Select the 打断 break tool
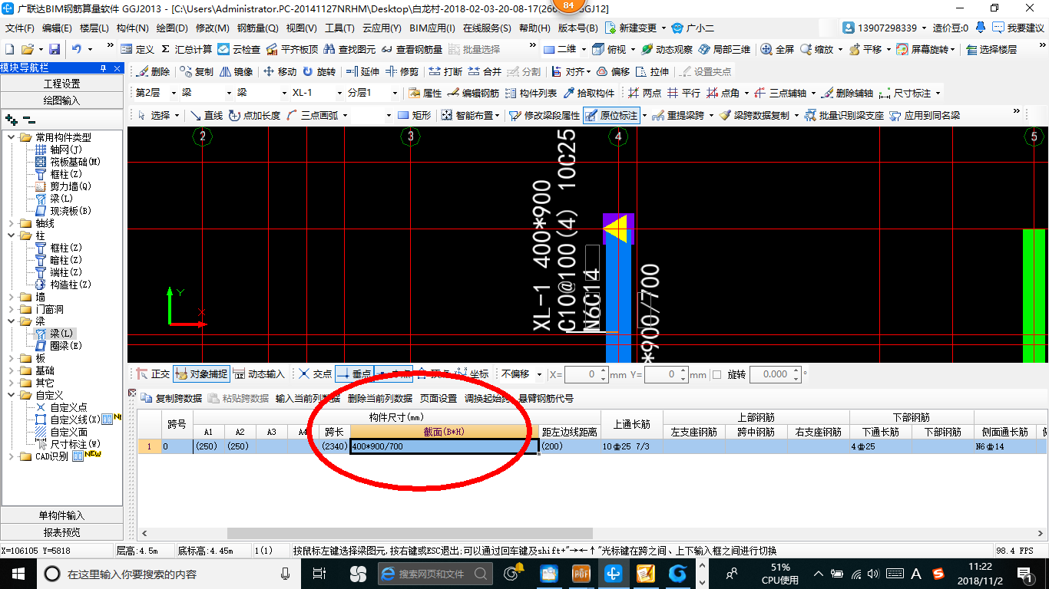This screenshot has width=1049, height=589. [x=445, y=71]
